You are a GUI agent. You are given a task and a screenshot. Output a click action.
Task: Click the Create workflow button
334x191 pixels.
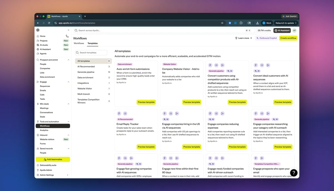point(288,38)
